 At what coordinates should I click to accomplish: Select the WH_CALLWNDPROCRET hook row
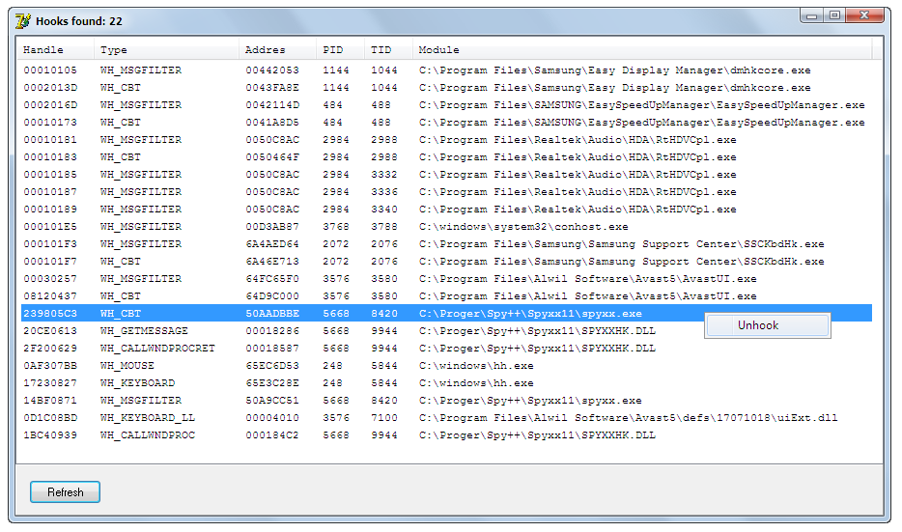click(x=157, y=349)
